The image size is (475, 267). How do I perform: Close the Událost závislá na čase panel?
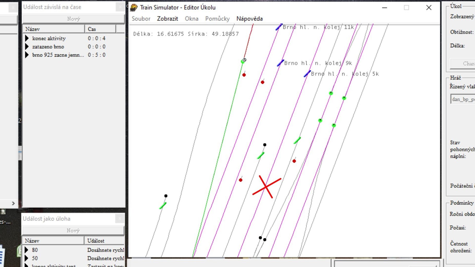(x=120, y=7)
